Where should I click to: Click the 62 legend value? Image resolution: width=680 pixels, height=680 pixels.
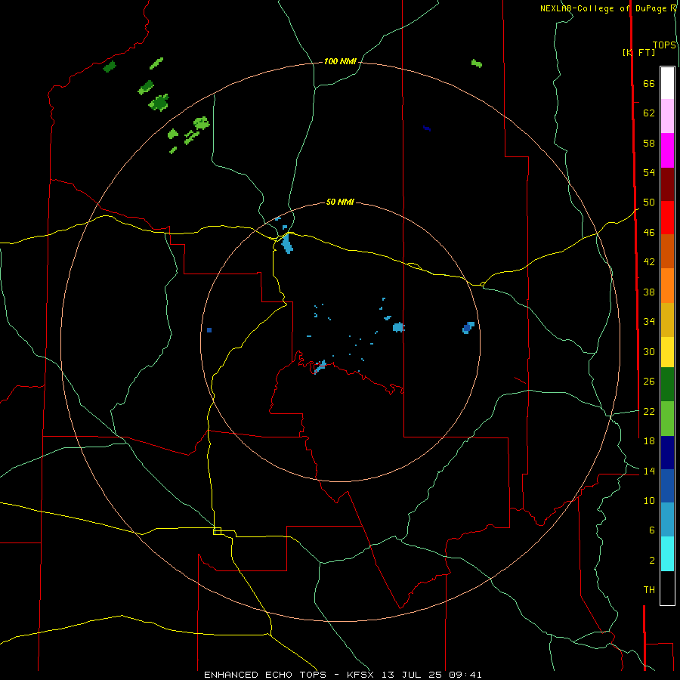click(649, 113)
